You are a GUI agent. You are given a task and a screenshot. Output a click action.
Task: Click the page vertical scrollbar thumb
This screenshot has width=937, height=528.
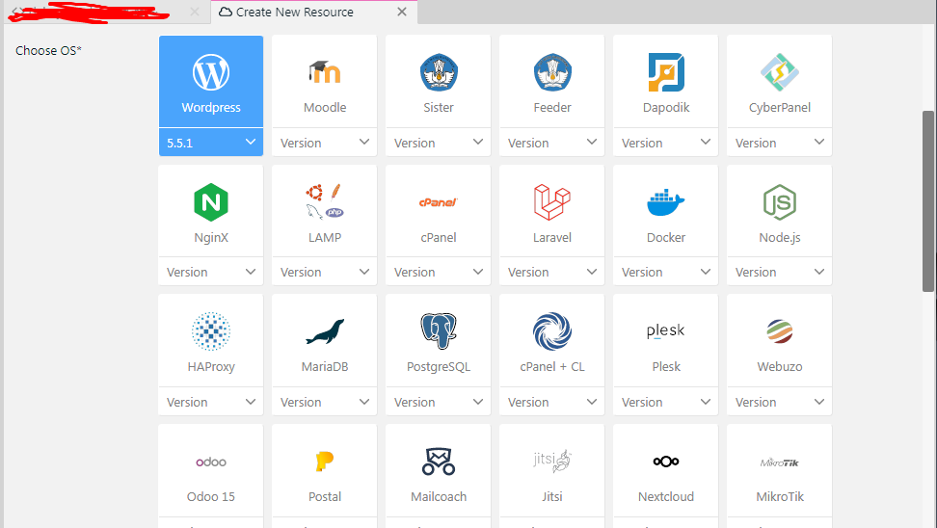click(928, 201)
